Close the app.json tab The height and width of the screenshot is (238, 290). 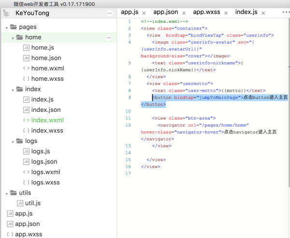click(184, 13)
